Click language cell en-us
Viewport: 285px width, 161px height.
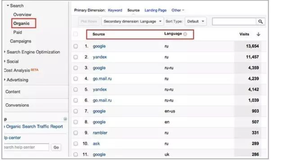click(170, 111)
